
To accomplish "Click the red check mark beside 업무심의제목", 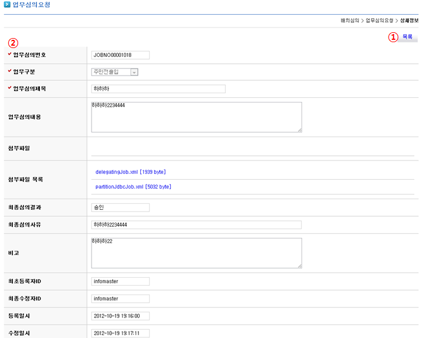I will [9, 88].
